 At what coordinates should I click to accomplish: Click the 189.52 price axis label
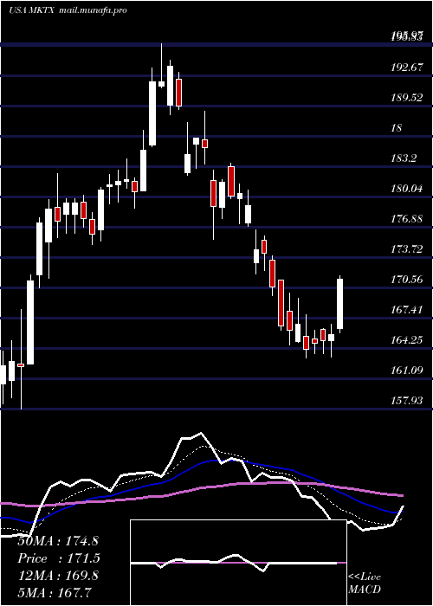tap(406, 97)
